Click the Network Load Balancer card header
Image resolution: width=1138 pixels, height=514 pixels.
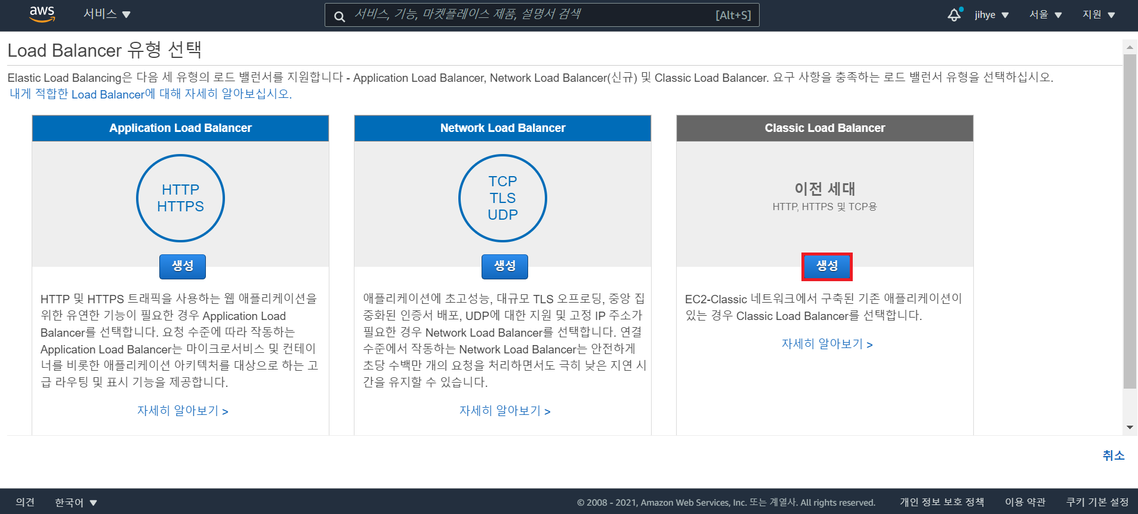[x=502, y=128]
